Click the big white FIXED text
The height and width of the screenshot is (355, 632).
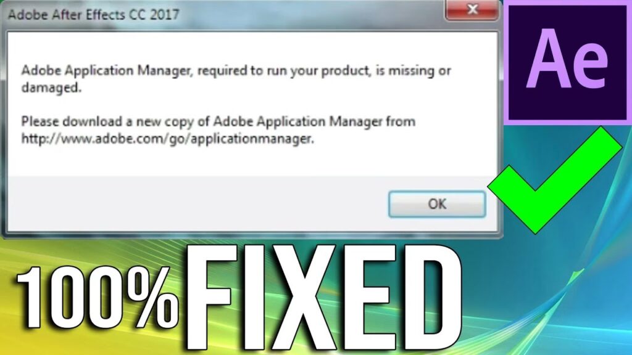pos(323,298)
